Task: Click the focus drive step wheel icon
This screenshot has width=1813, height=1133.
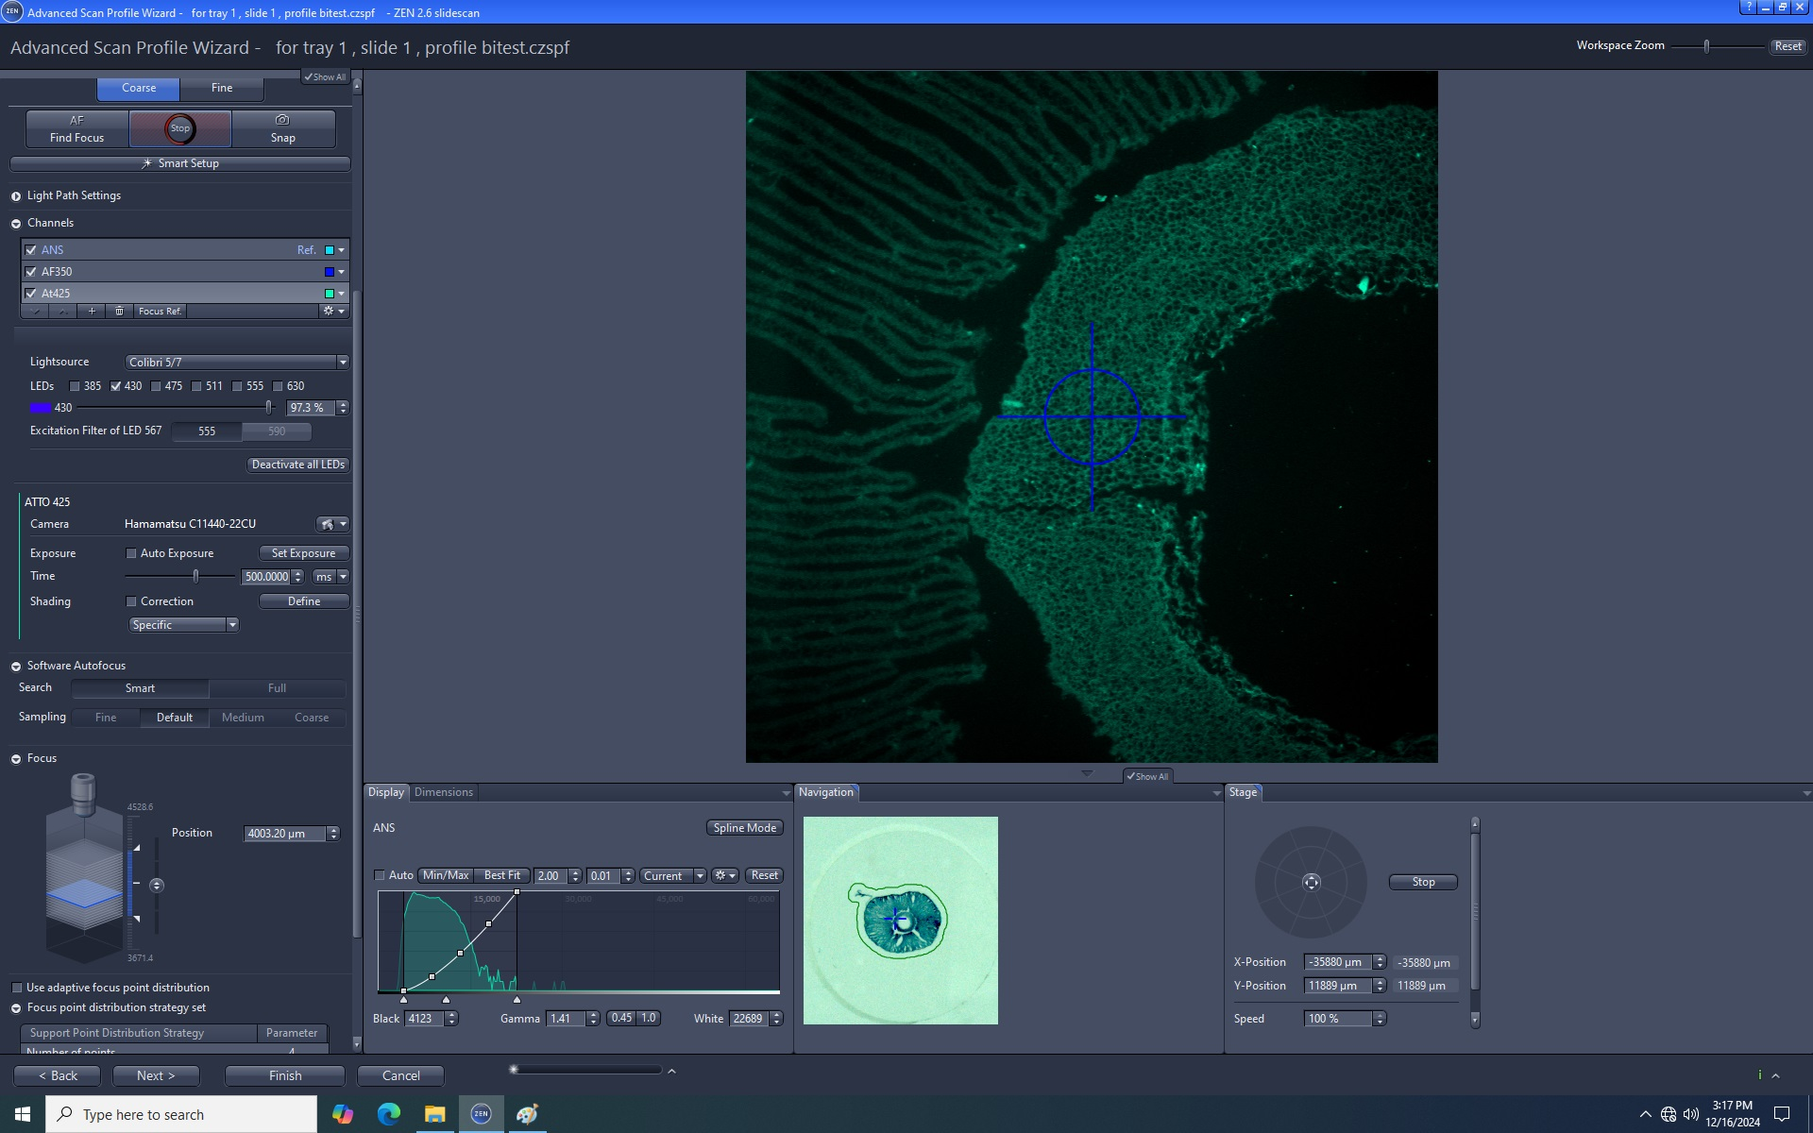Action: coord(157,885)
